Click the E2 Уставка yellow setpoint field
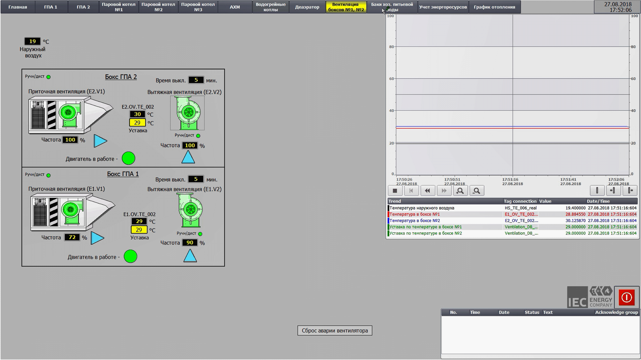 (137, 123)
